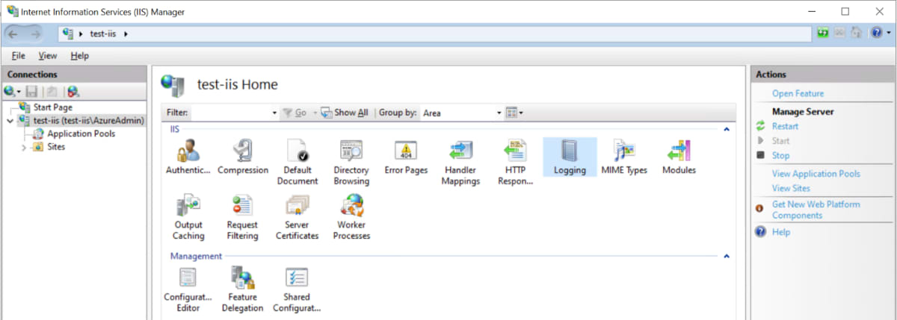Viewport: 897px width, 320px height.
Task: Click into the Filter text field
Action: pos(229,113)
